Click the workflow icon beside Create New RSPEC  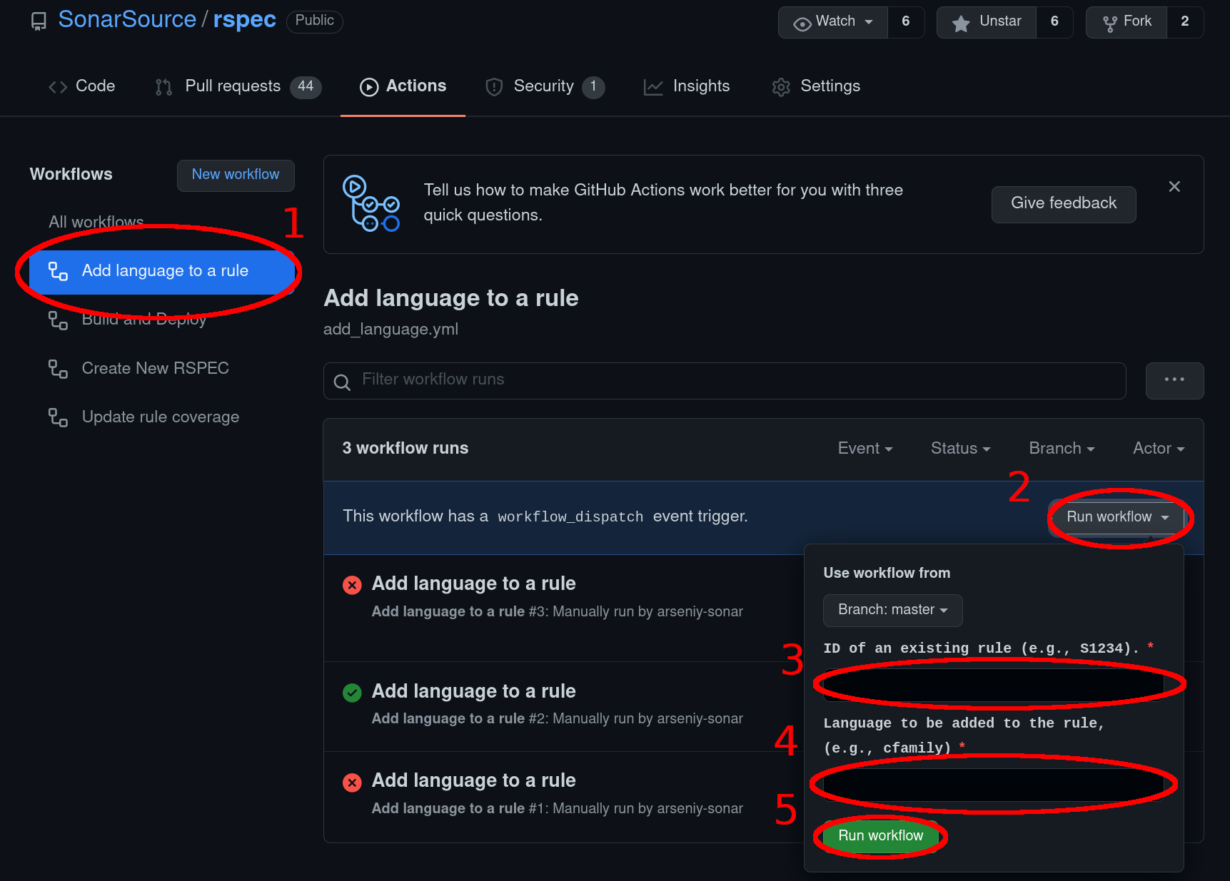coord(58,369)
